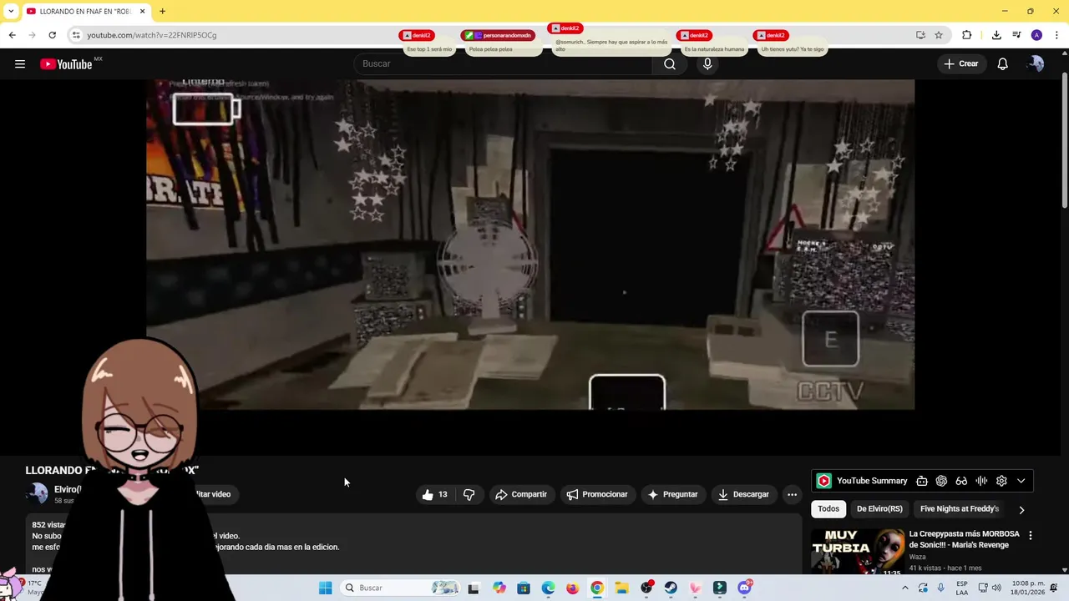
Task: Click the YouTube Summary extension logo
Action: point(824,481)
